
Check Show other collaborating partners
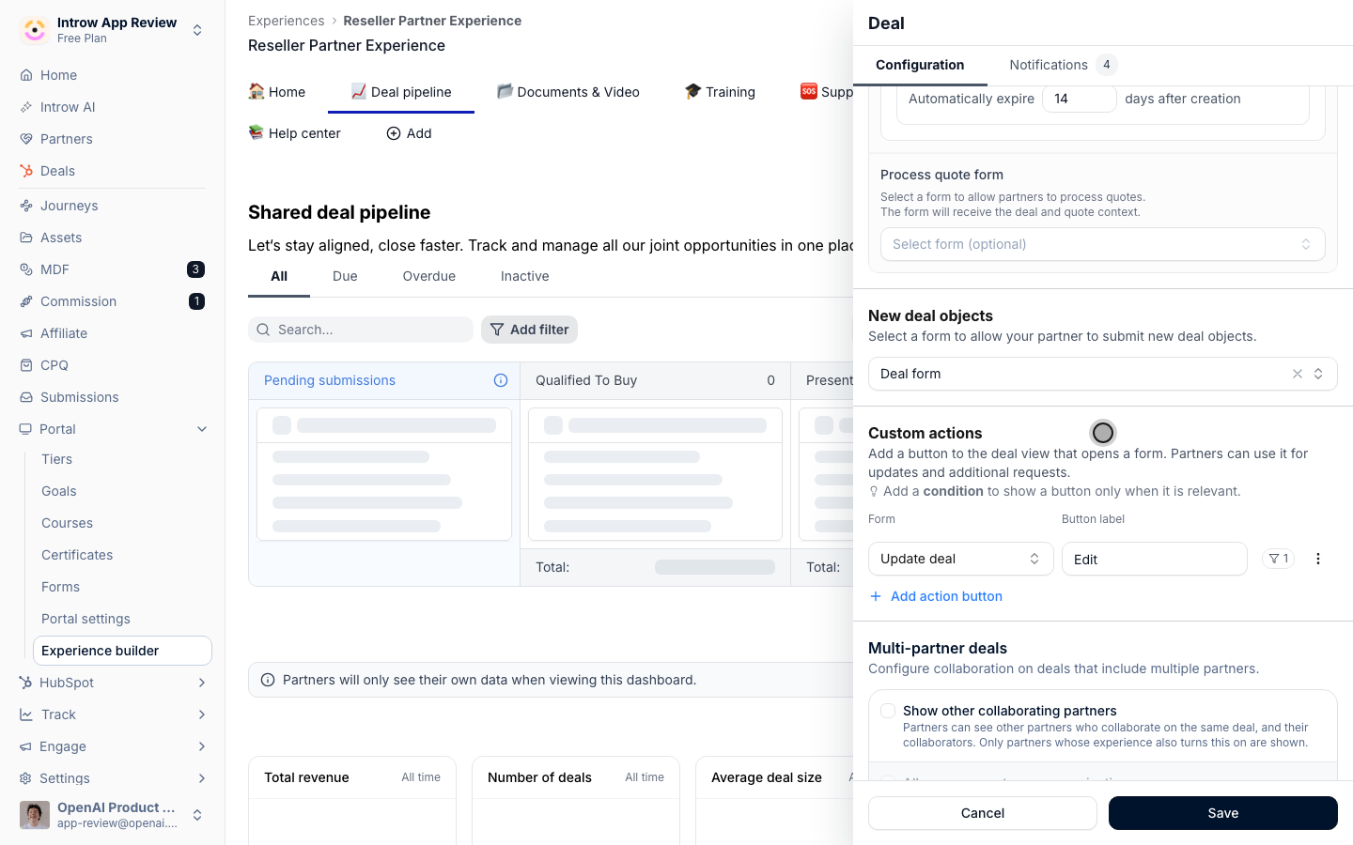888,711
